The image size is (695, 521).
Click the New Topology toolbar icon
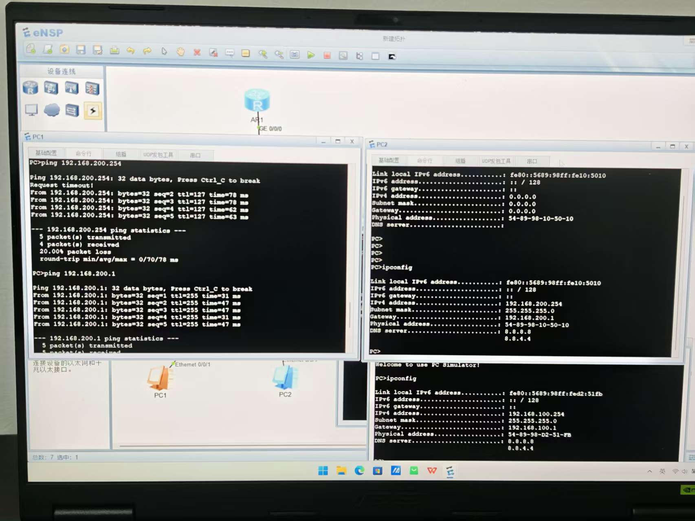(31, 49)
